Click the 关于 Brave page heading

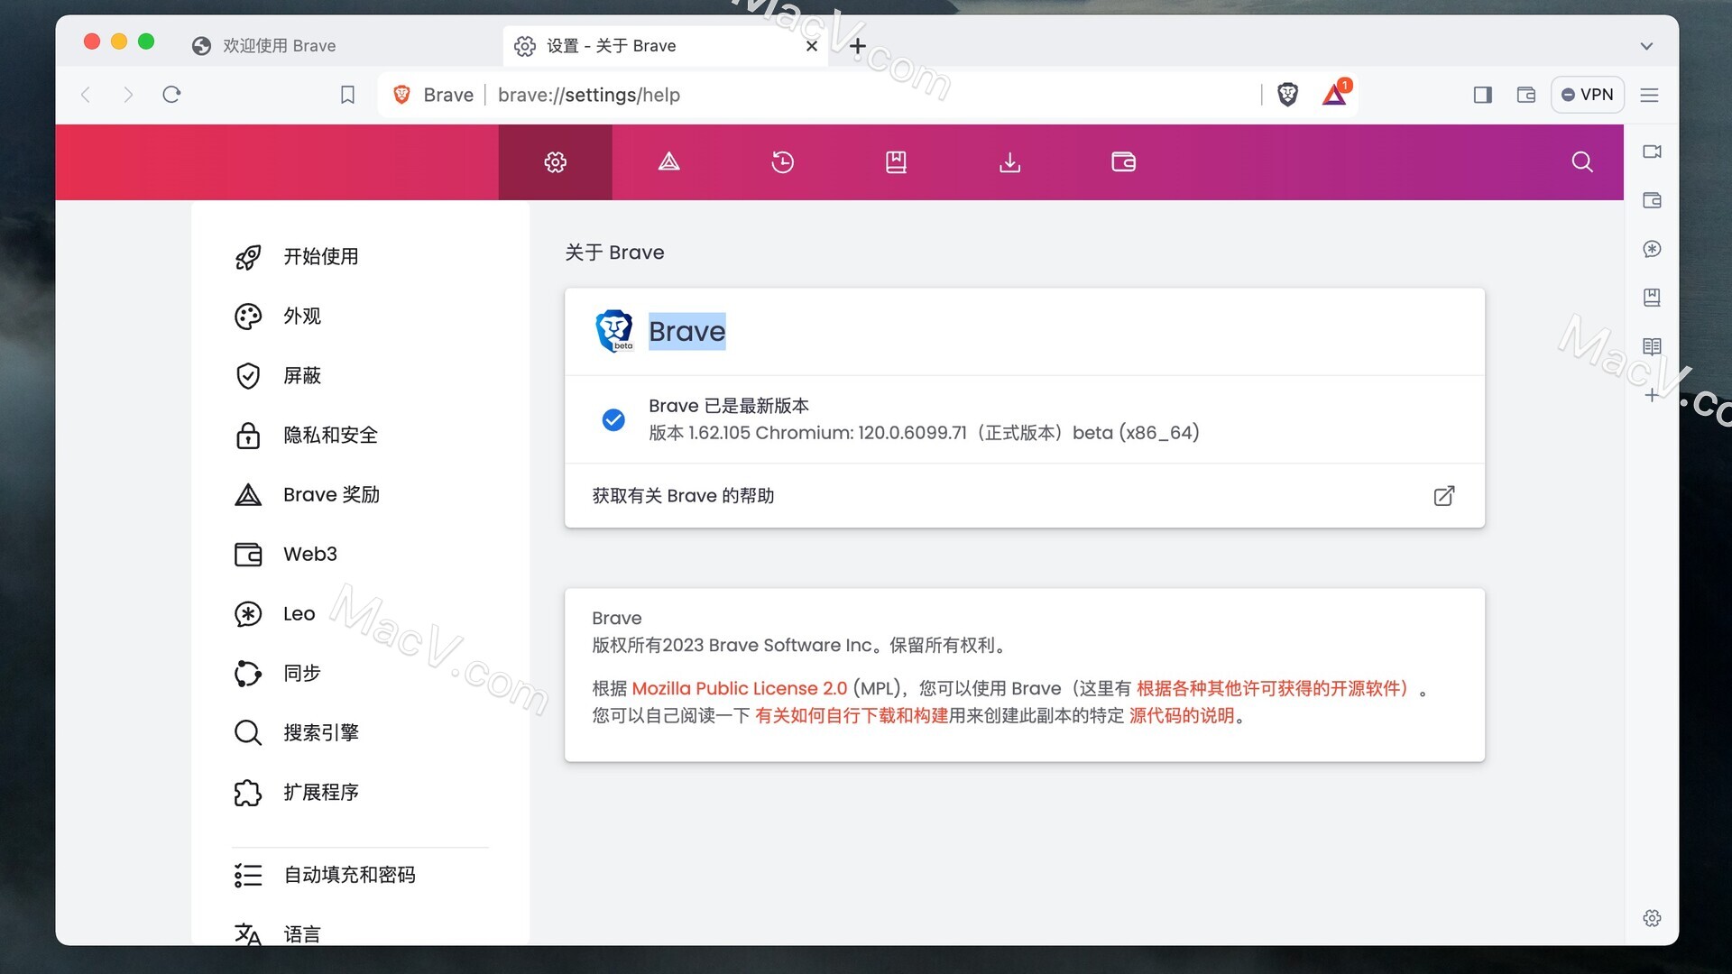[x=614, y=253]
